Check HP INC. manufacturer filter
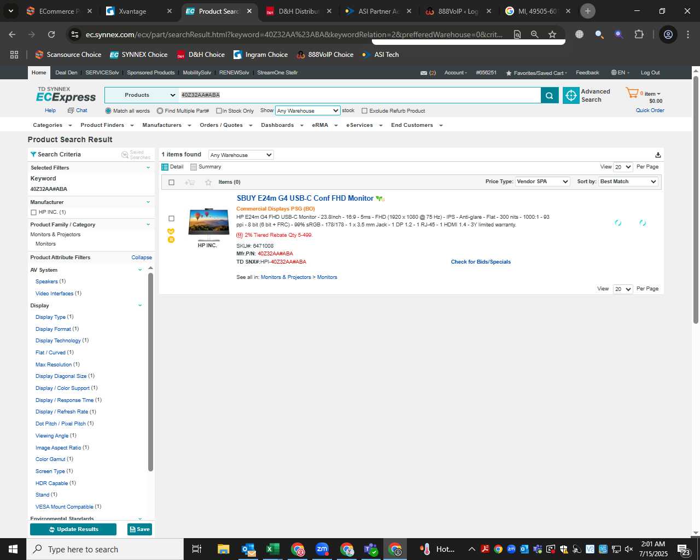700x560 pixels. click(x=33, y=212)
